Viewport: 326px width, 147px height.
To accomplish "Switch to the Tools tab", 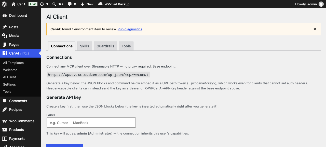I will click(126, 46).
